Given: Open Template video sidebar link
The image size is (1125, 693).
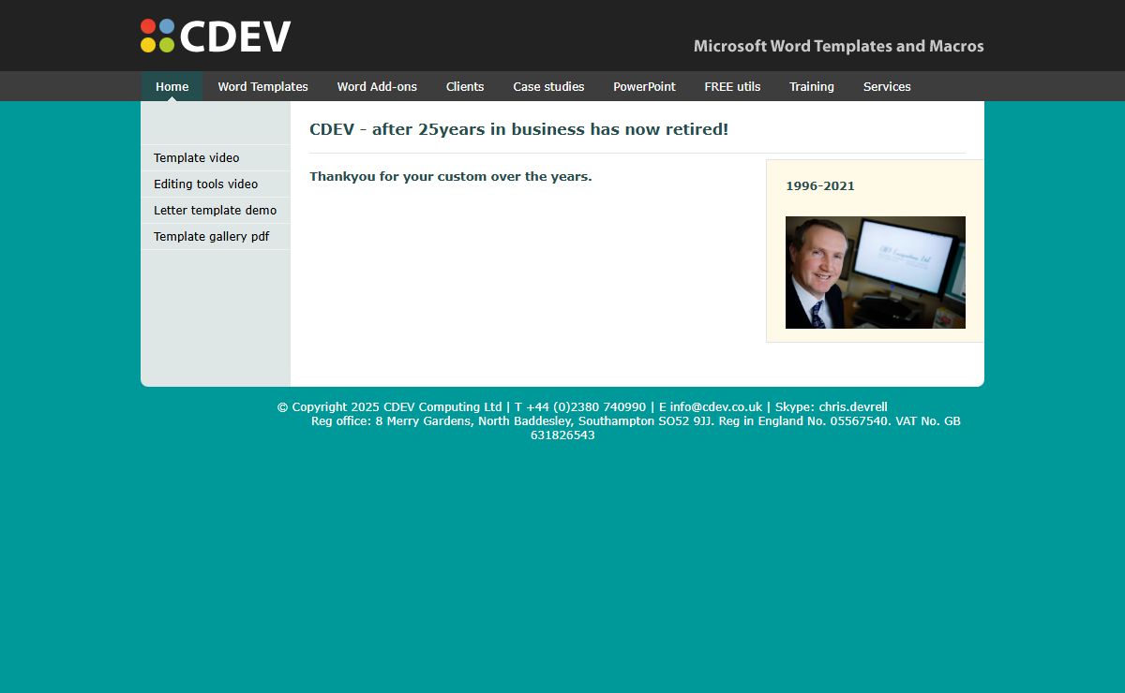Looking at the screenshot, I should (x=216, y=157).
